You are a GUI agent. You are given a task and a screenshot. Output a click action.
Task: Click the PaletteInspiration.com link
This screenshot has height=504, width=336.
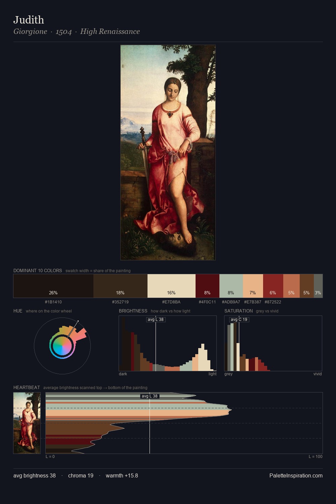(296, 475)
